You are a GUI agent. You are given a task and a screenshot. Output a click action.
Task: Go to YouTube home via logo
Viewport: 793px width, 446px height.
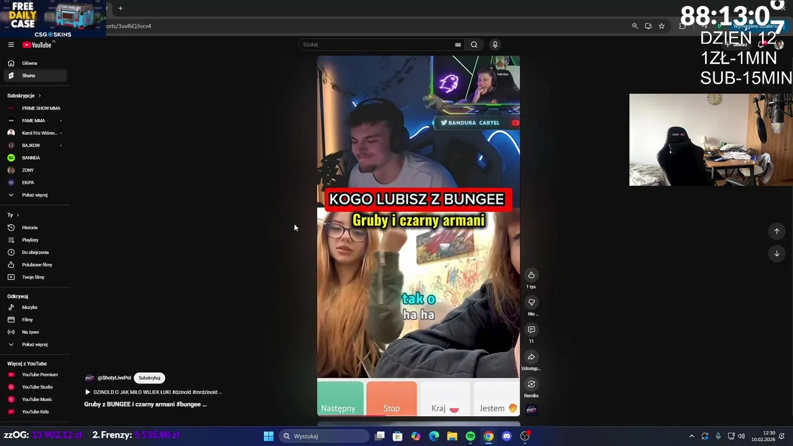pyautogui.click(x=37, y=45)
